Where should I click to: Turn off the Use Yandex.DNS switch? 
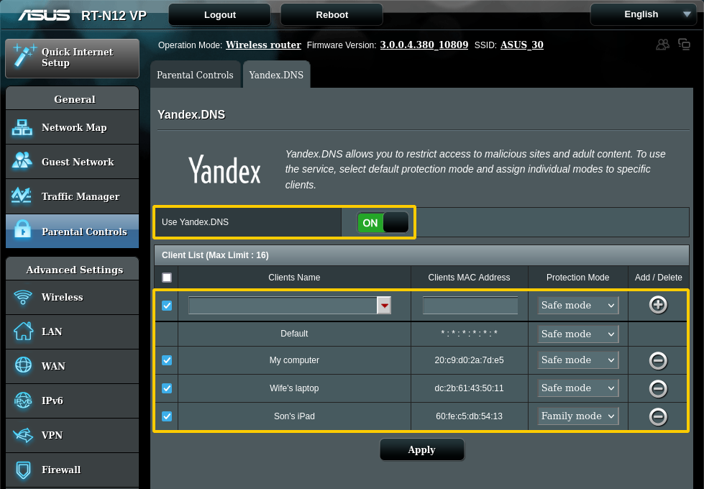(382, 223)
